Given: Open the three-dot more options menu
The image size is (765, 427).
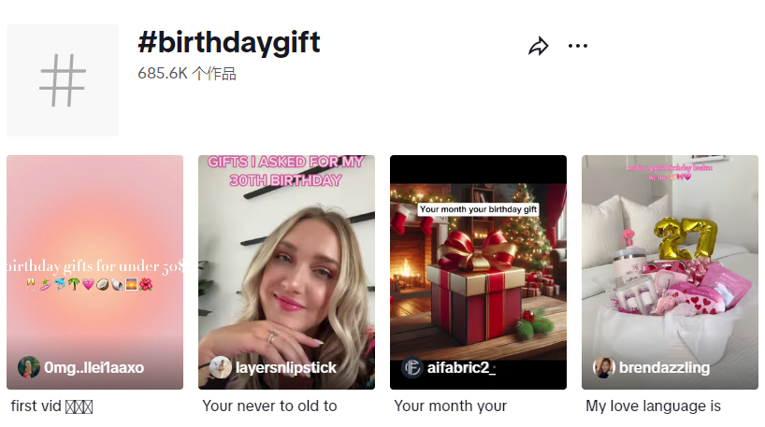Looking at the screenshot, I should 578,46.
